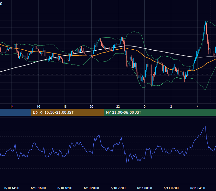
Task: Click the "4" hour label on time axis
Action: 198,107
